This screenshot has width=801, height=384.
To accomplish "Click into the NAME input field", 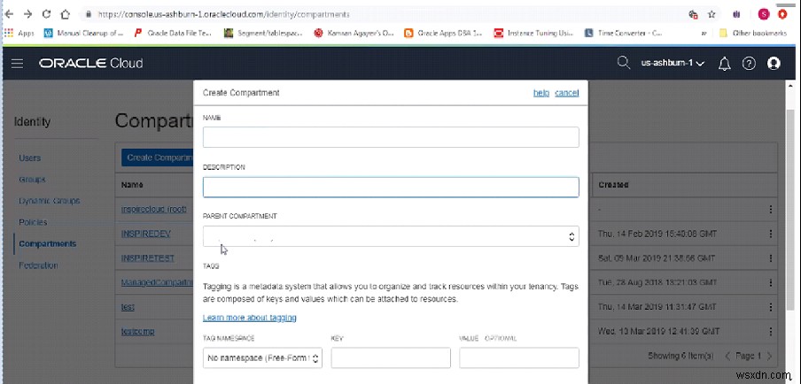I will (x=391, y=137).
